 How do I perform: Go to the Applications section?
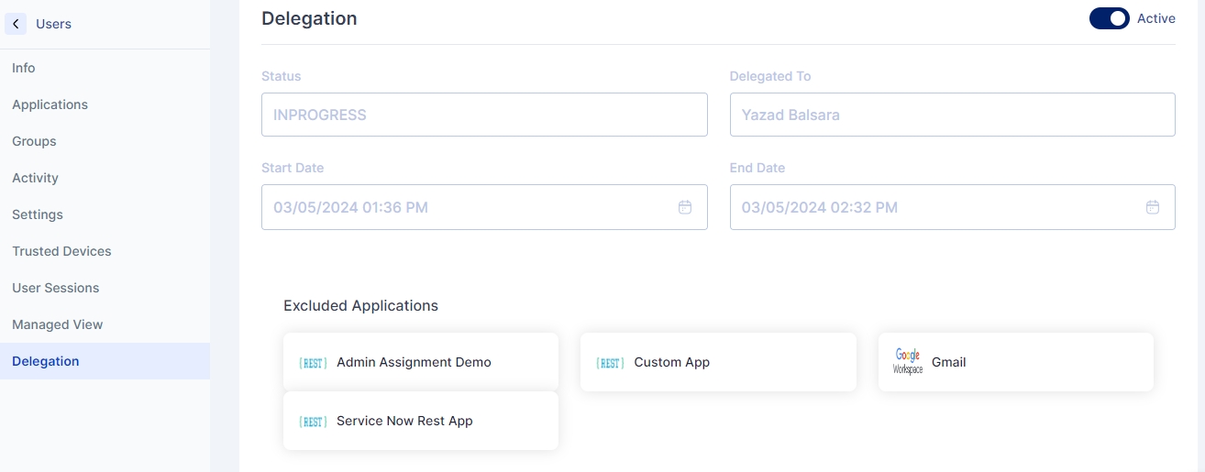tap(50, 104)
